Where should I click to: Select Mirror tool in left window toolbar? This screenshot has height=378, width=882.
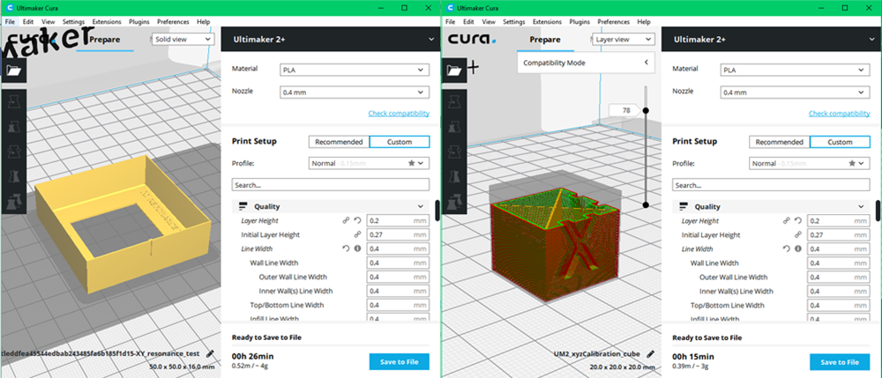click(x=13, y=177)
